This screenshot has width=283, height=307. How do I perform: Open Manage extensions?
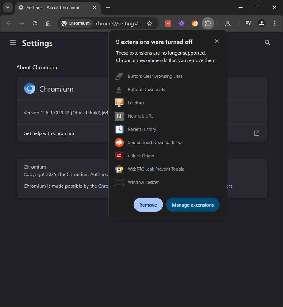[x=193, y=204]
